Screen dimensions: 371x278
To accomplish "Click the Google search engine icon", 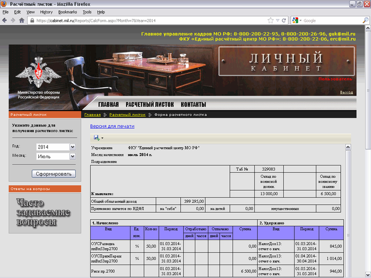I will 295,20.
